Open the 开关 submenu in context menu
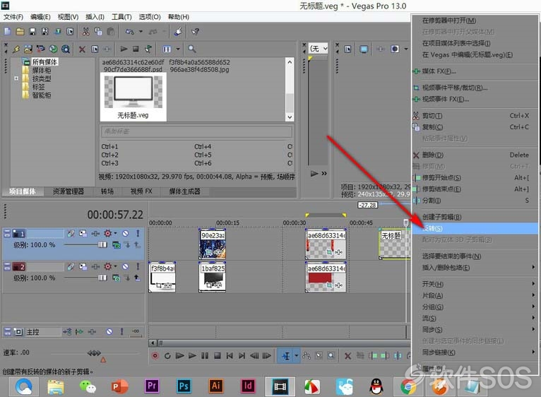Viewport: 541px width, 397px height. (475, 284)
